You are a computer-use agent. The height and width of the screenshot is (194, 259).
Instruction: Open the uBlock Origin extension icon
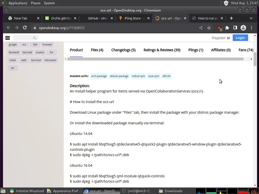(219, 28)
